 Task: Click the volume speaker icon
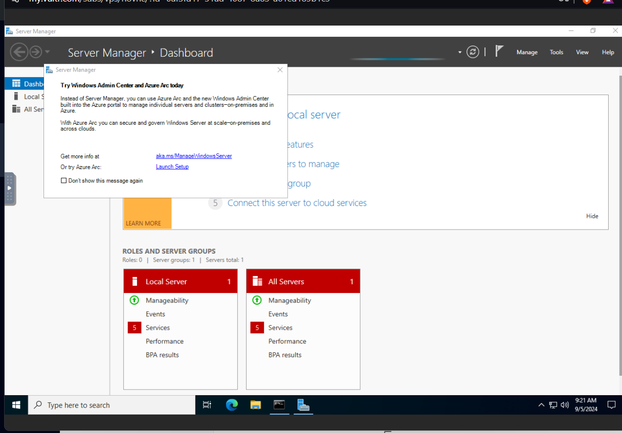tap(565, 405)
